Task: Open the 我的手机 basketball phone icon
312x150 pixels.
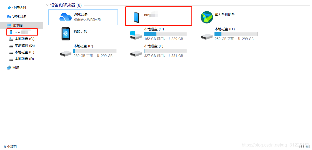Action: pyautogui.click(x=66, y=34)
